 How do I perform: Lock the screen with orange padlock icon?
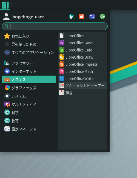pos(82,16)
